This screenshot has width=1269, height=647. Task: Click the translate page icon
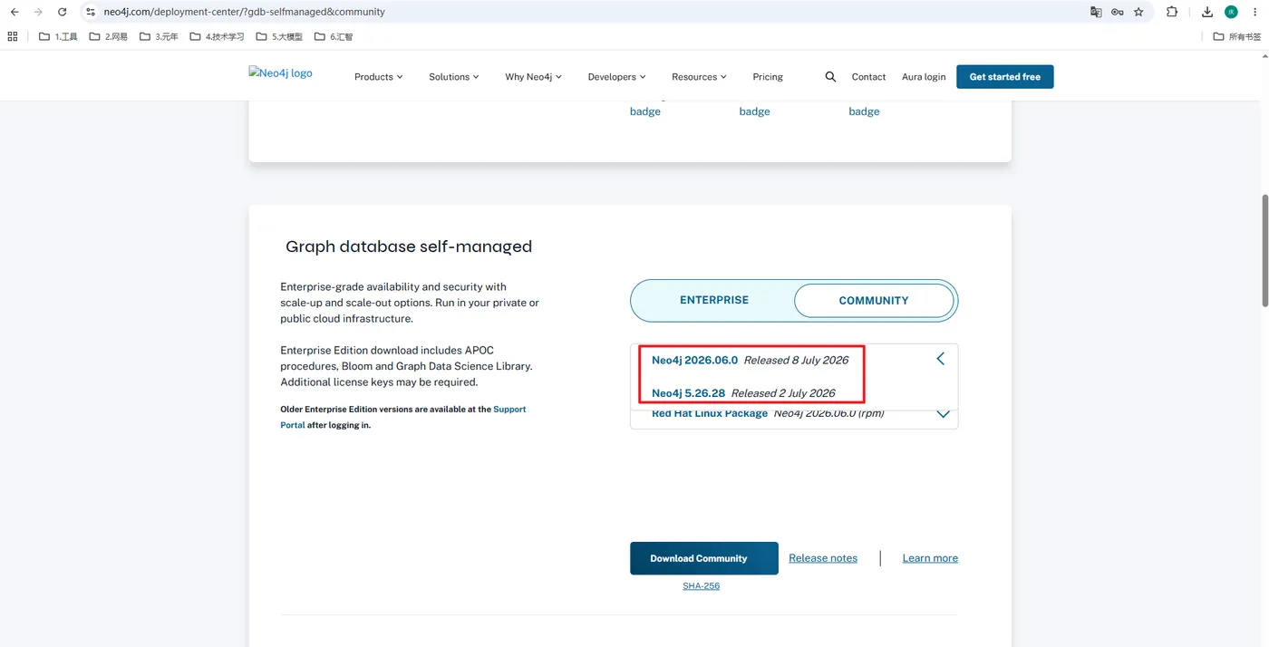pyautogui.click(x=1096, y=12)
